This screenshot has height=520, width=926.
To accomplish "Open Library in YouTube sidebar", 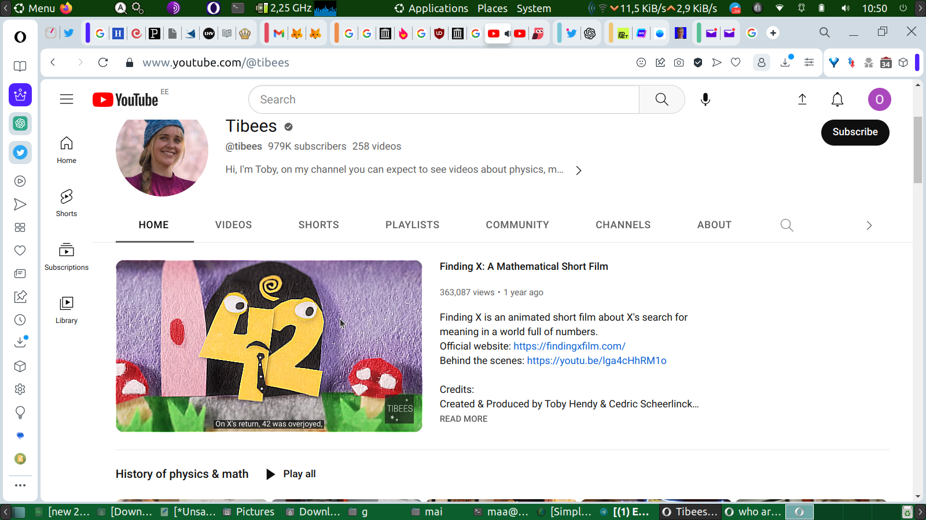I will [x=67, y=310].
